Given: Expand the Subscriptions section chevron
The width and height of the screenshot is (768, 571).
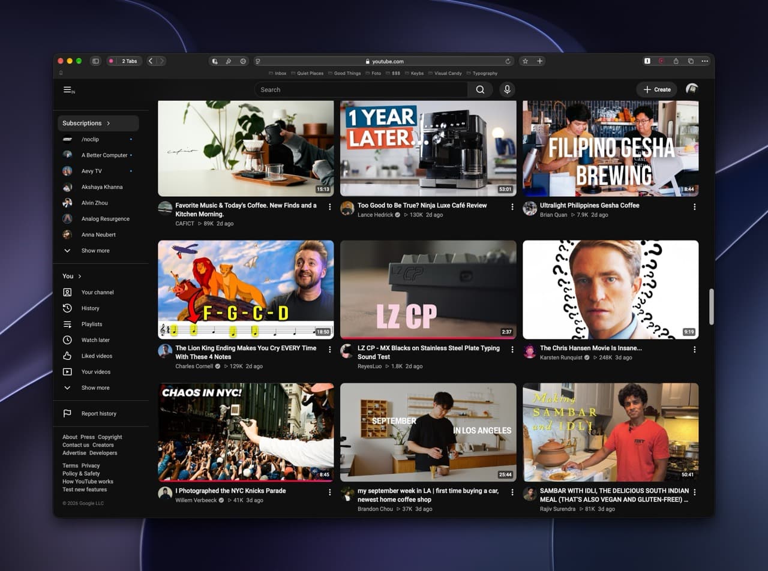Looking at the screenshot, I should pyautogui.click(x=109, y=123).
